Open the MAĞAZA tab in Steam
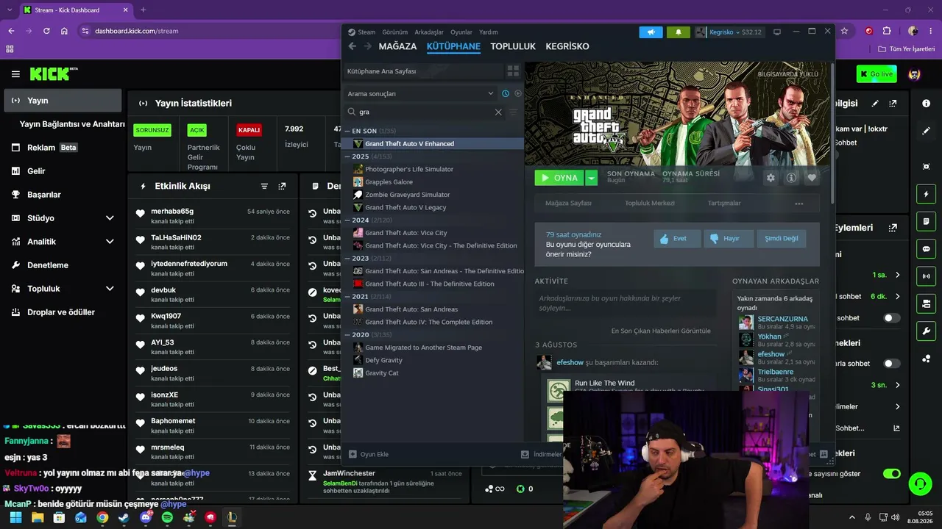 397,46
